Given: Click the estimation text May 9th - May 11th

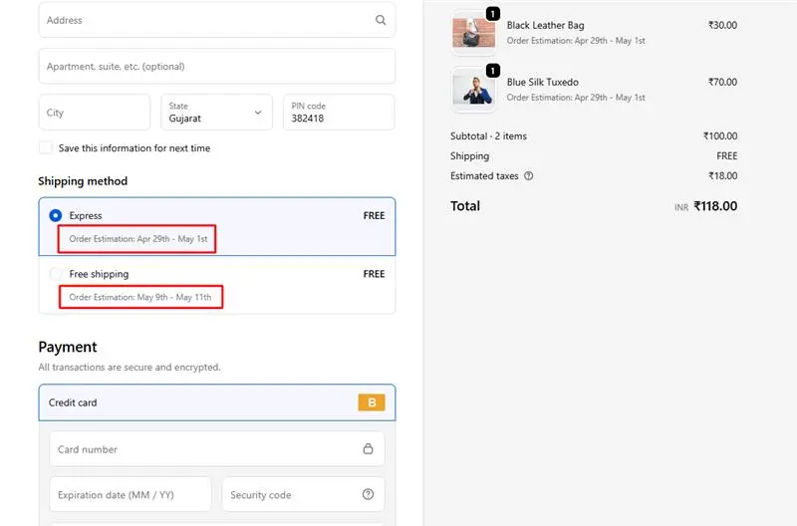Looking at the screenshot, I should click(x=140, y=297).
